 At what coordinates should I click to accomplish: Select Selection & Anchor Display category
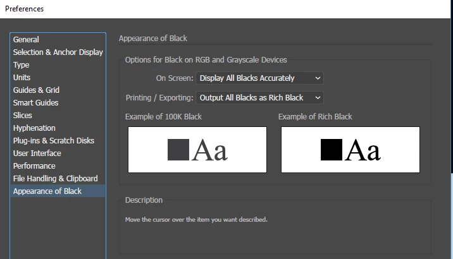(x=58, y=52)
